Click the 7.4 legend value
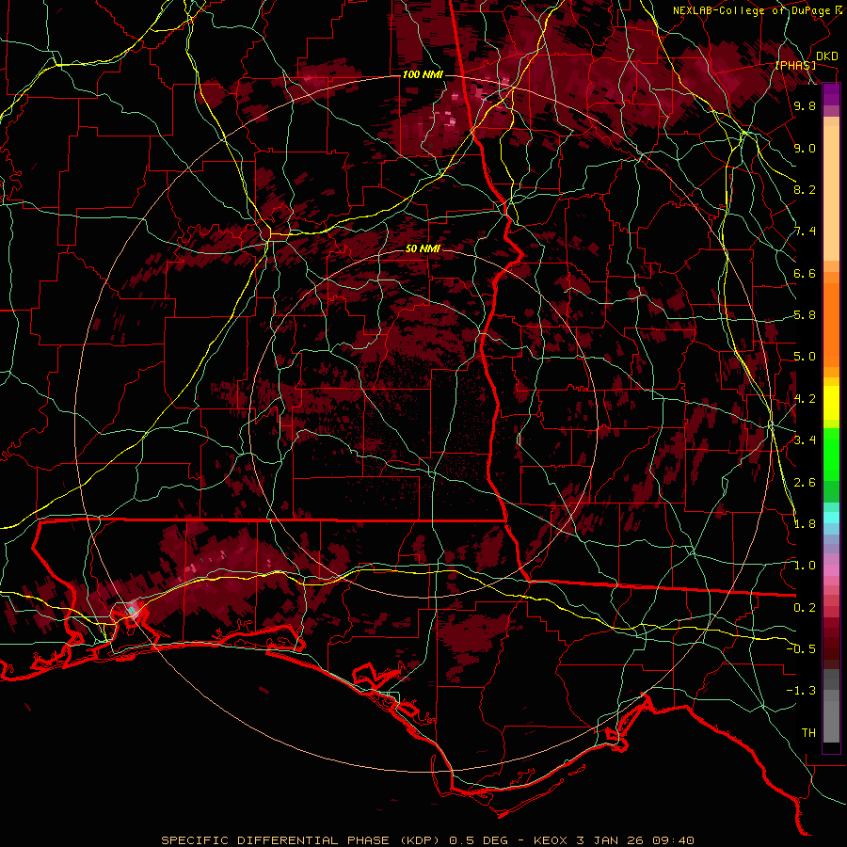This screenshot has height=847, width=847. click(x=805, y=232)
